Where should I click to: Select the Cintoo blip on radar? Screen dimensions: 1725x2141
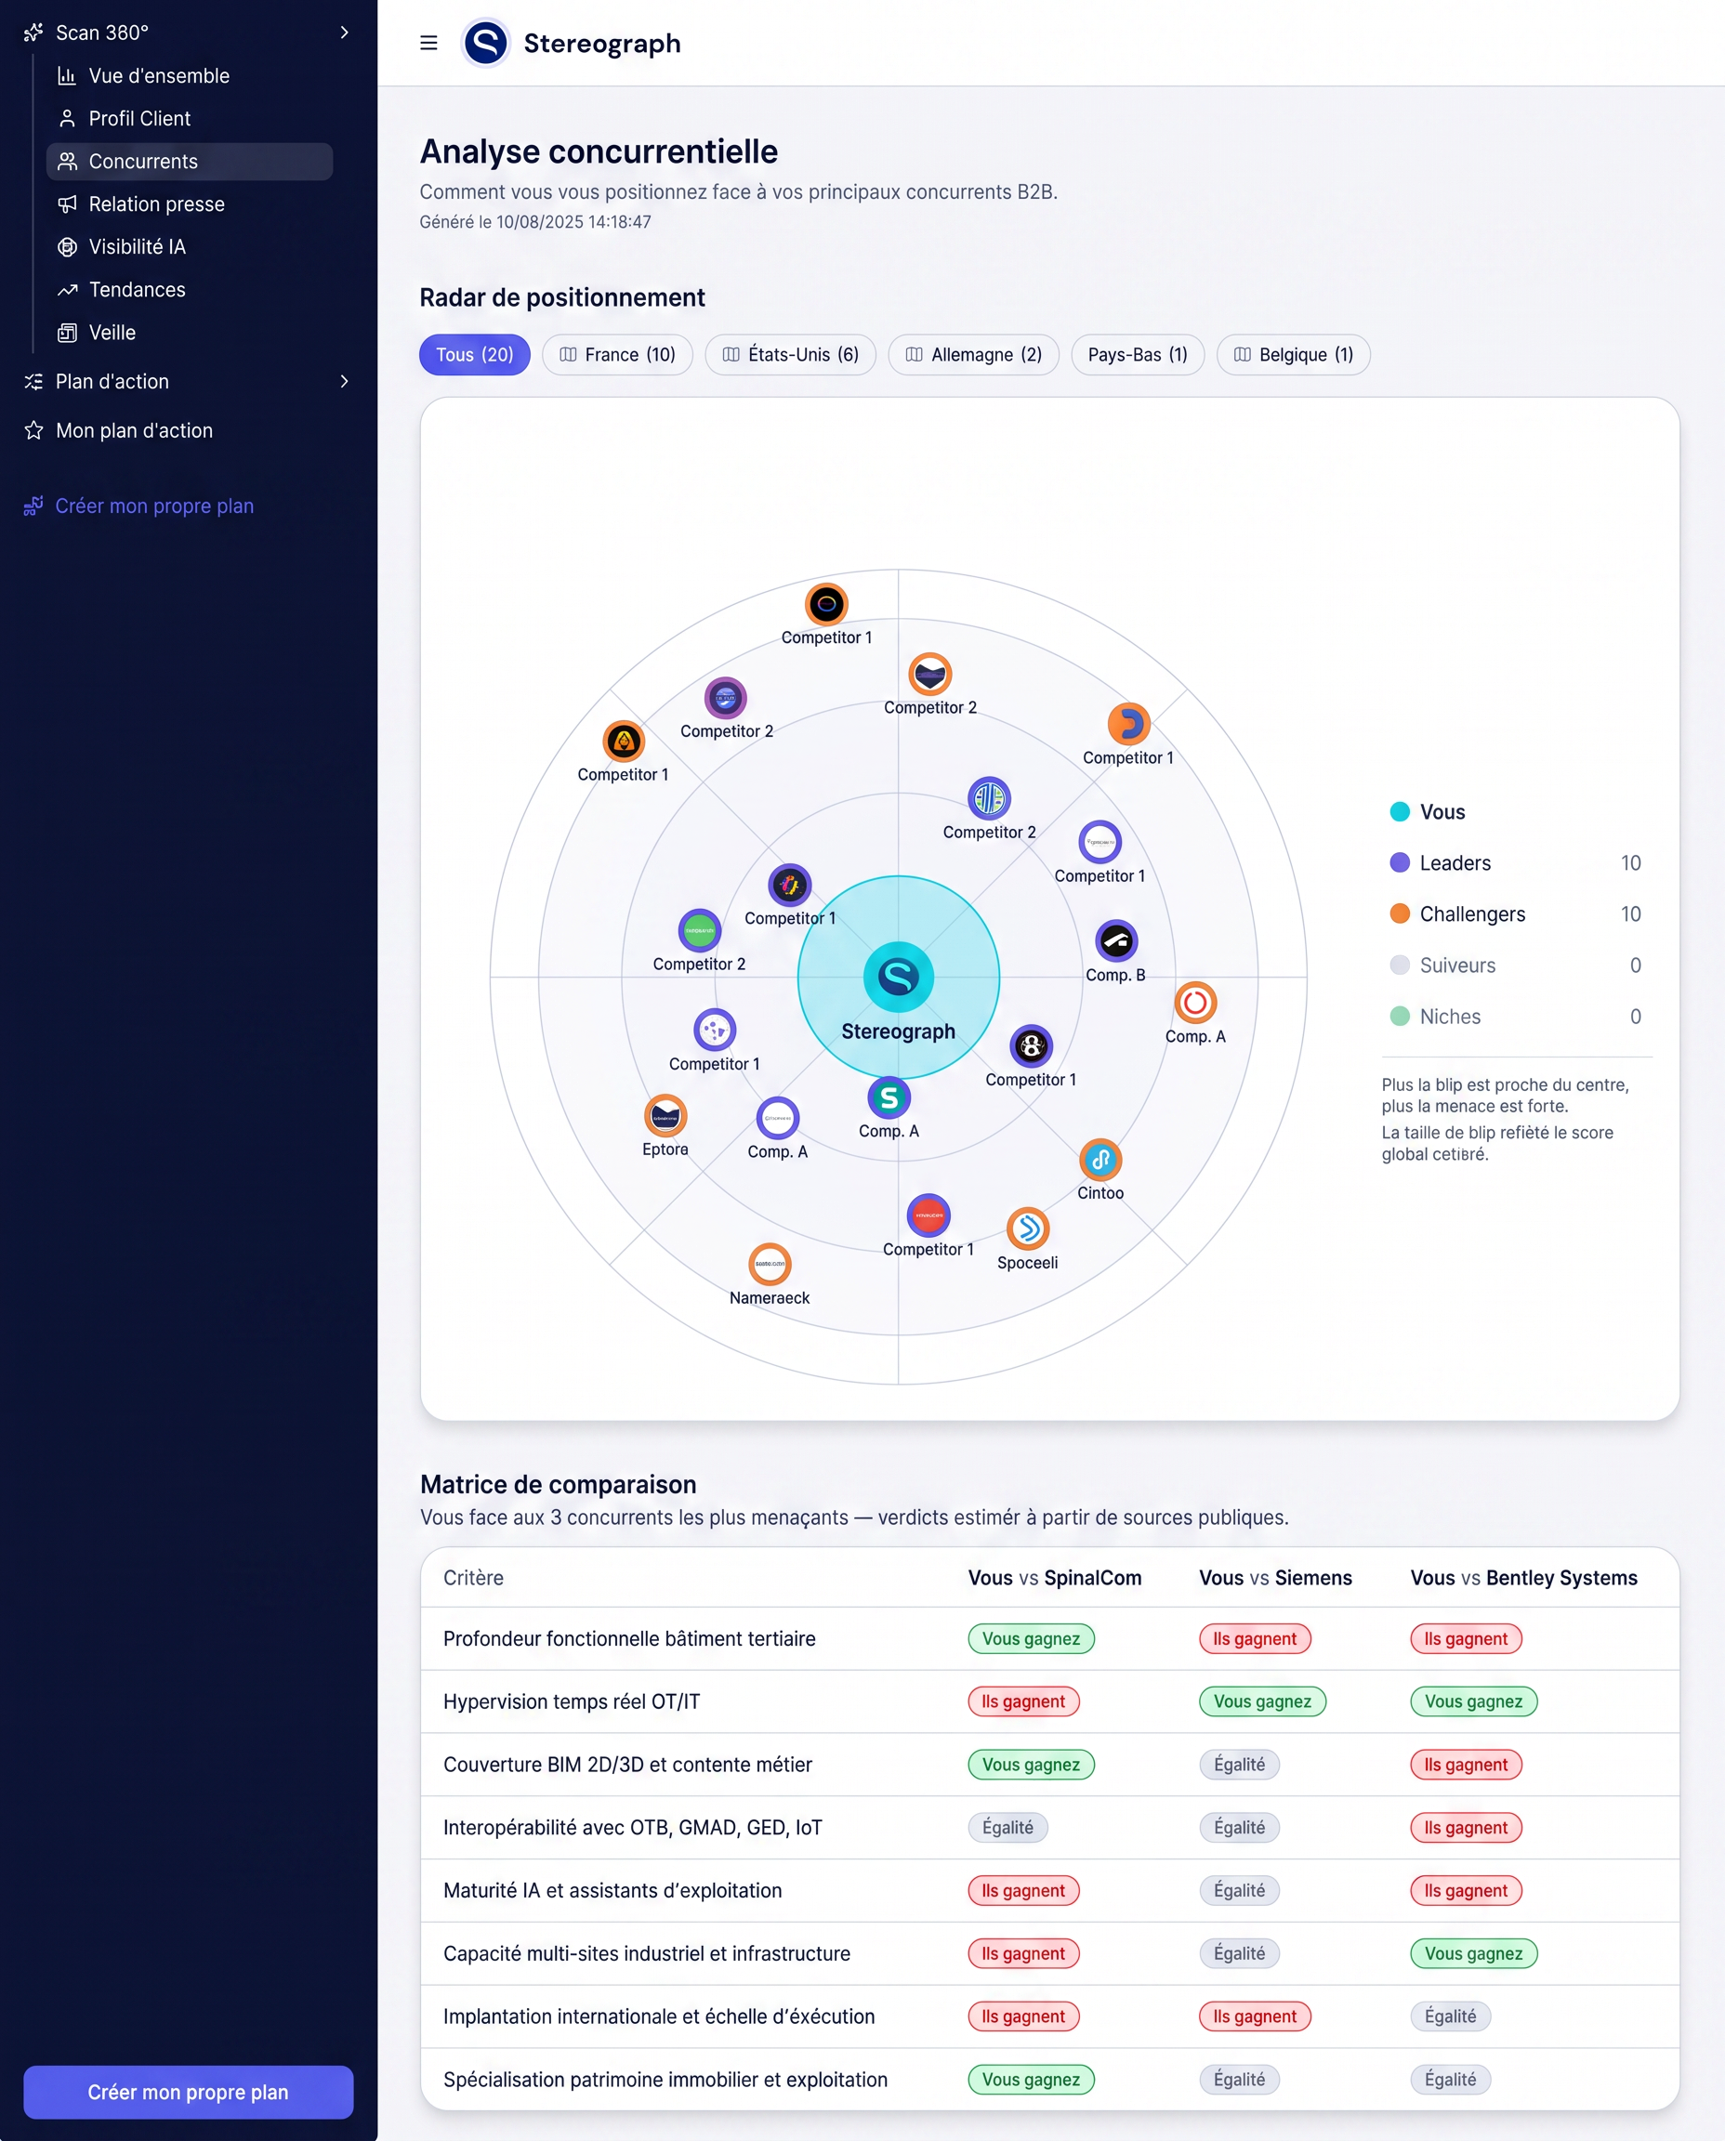[1100, 1160]
